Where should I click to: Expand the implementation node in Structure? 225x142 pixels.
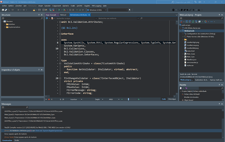(5, 27)
